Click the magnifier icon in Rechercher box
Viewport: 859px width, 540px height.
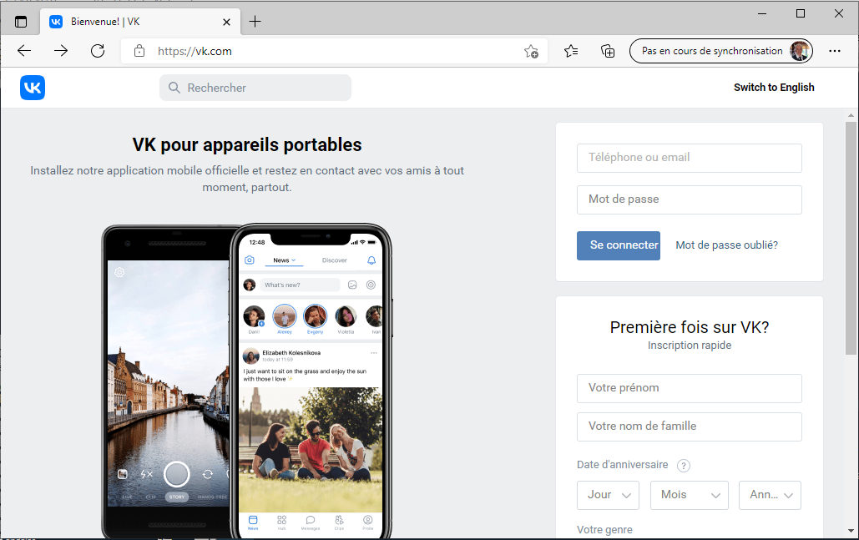pos(174,88)
